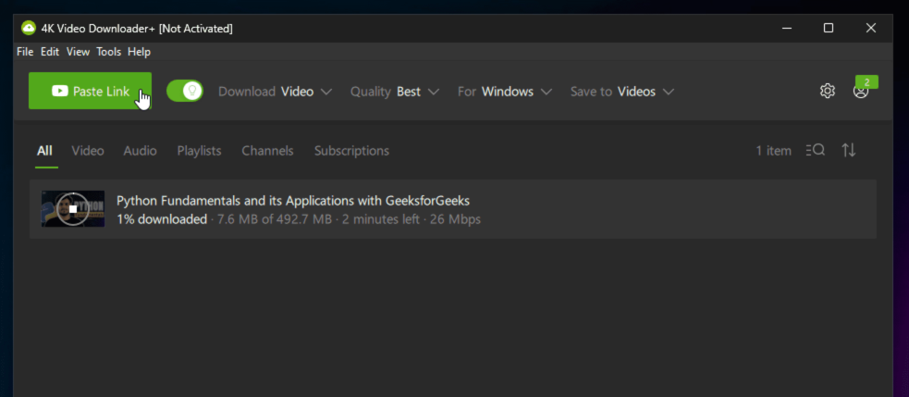Open the File menu
This screenshot has width=909, height=397.
(x=25, y=52)
